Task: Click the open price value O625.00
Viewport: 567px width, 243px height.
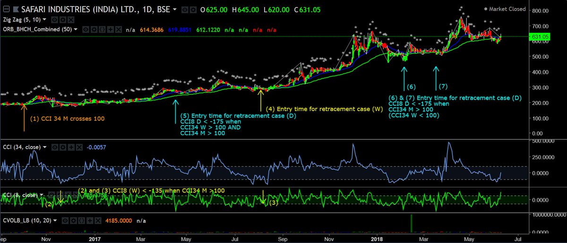Action: click(x=214, y=10)
